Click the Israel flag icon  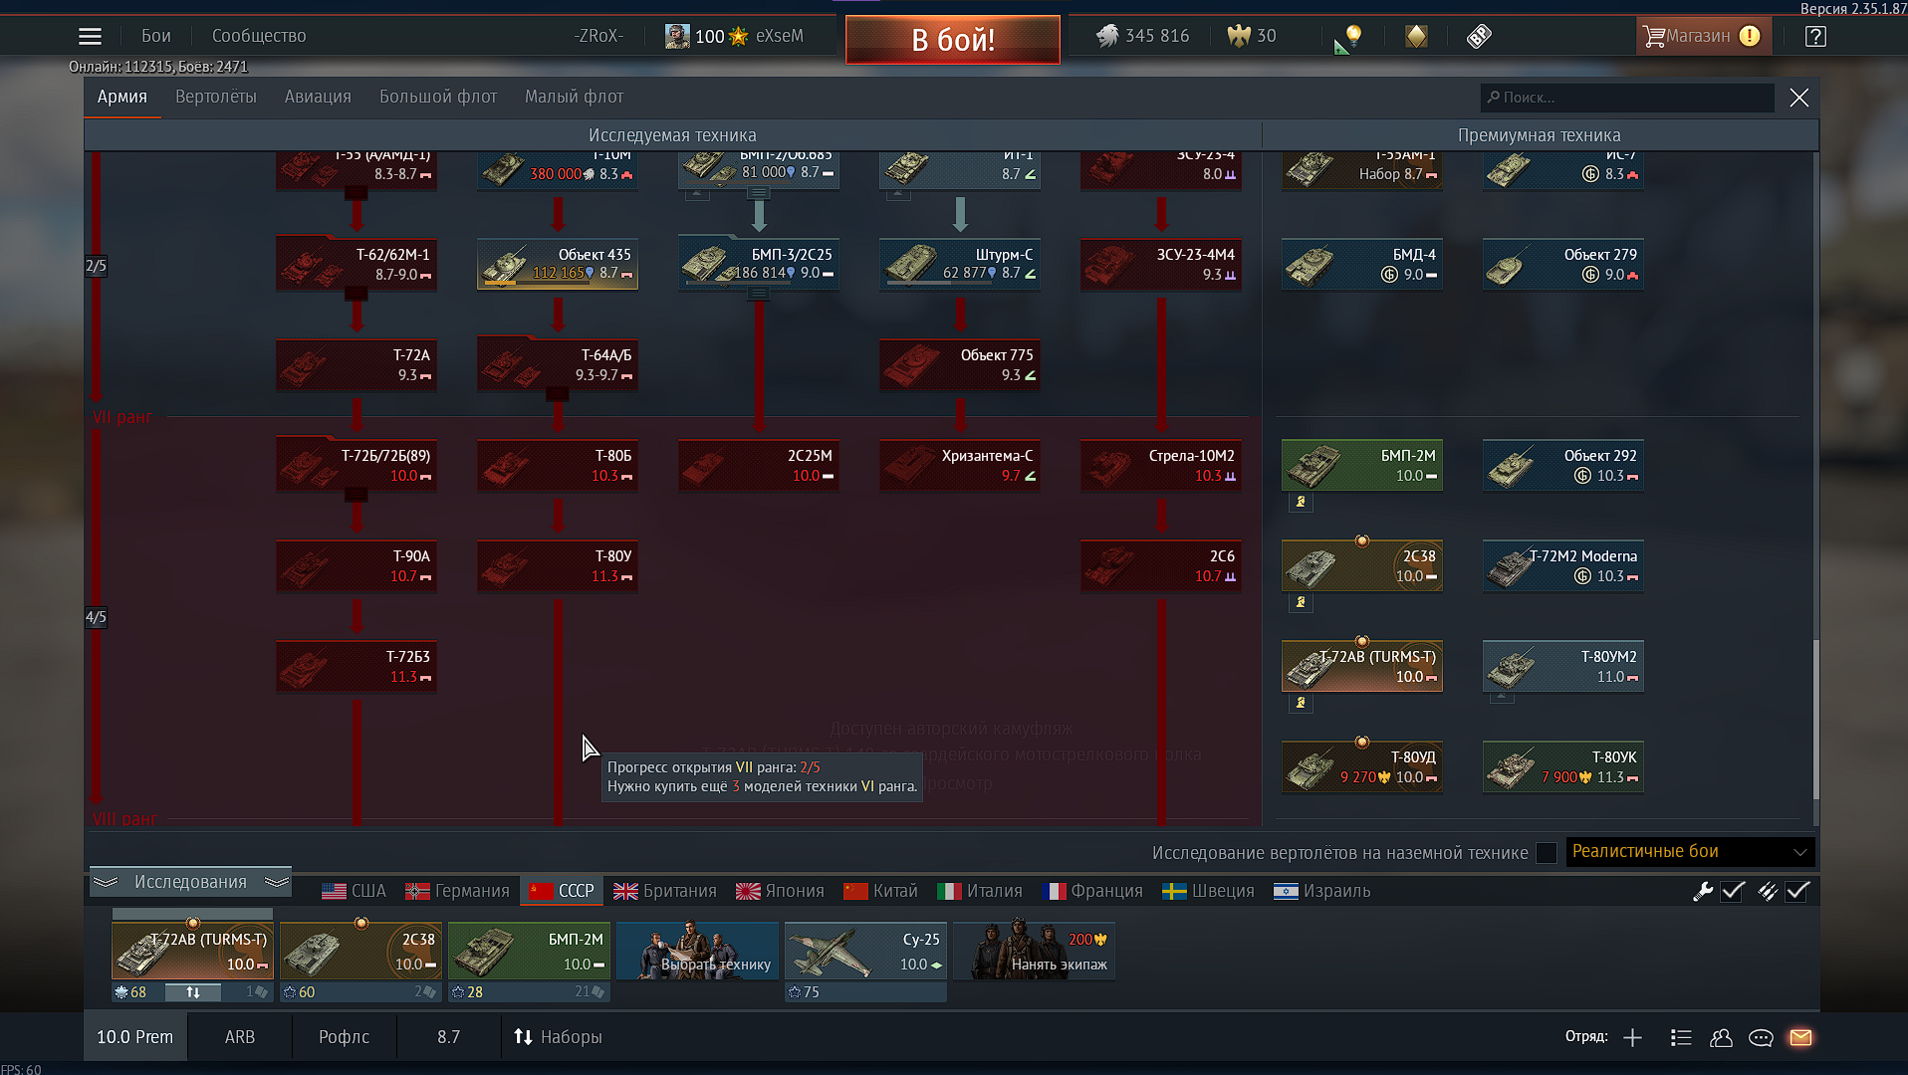1286,891
